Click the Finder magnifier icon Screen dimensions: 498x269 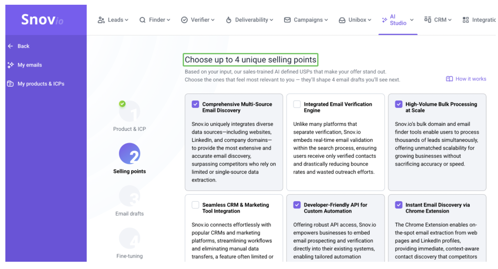pyautogui.click(x=142, y=20)
